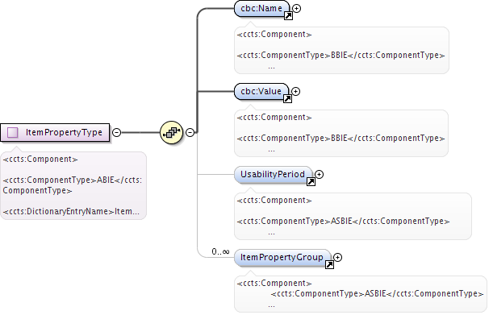Select the UsabilityPeriod element

coord(273,174)
